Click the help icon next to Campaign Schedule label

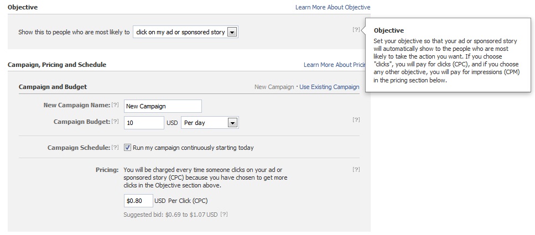pos(115,147)
